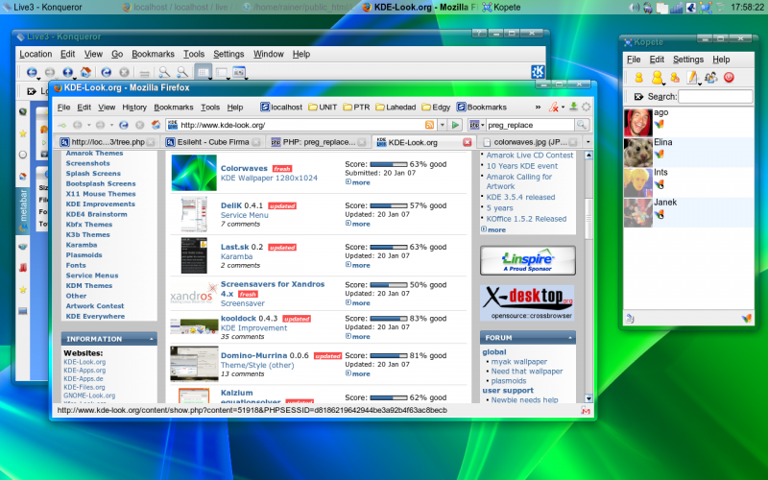Click the Gmail notifier icon in the Firefox status bar
Screen dimensions: 768x480
click(x=586, y=411)
